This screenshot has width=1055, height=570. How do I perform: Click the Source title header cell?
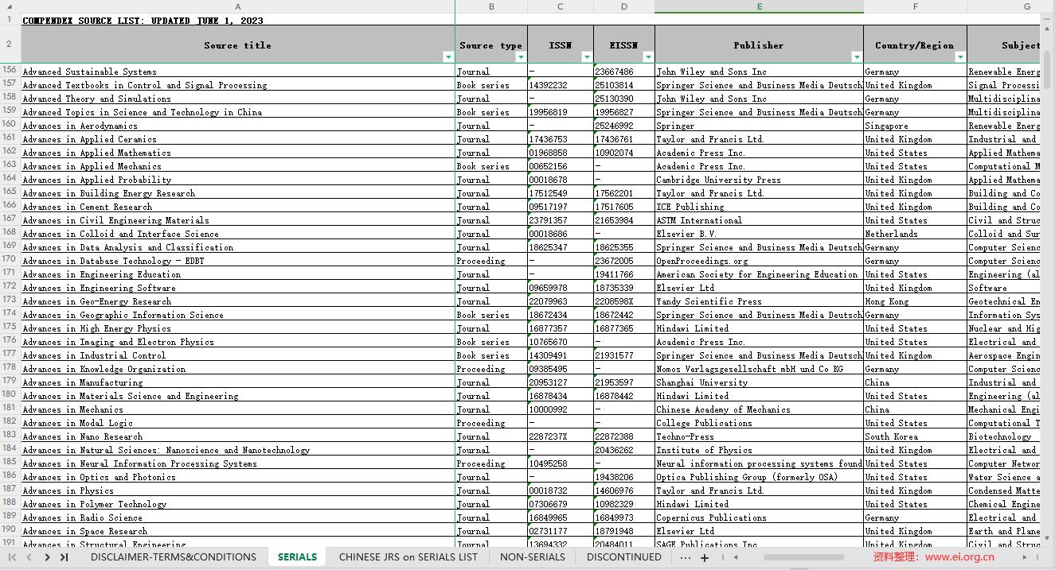tap(238, 45)
